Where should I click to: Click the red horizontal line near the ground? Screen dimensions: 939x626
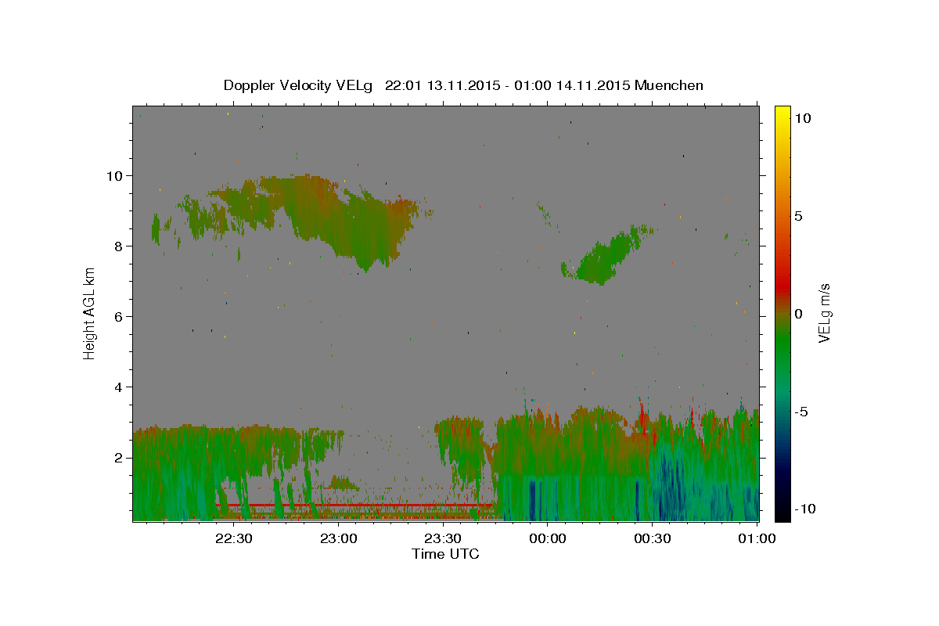[356, 505]
